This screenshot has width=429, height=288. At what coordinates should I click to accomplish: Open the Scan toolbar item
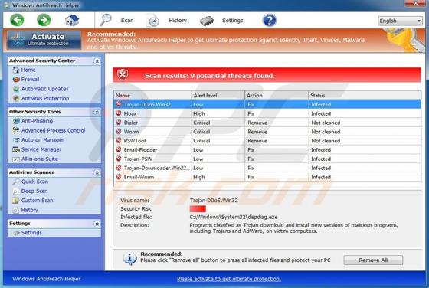click(127, 21)
